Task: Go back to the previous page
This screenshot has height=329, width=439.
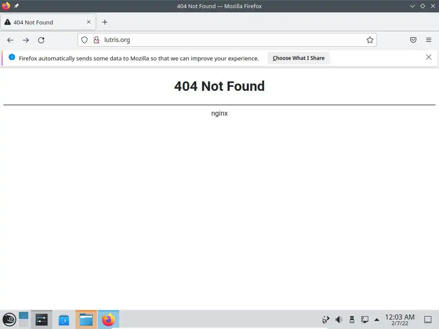Action: click(10, 40)
